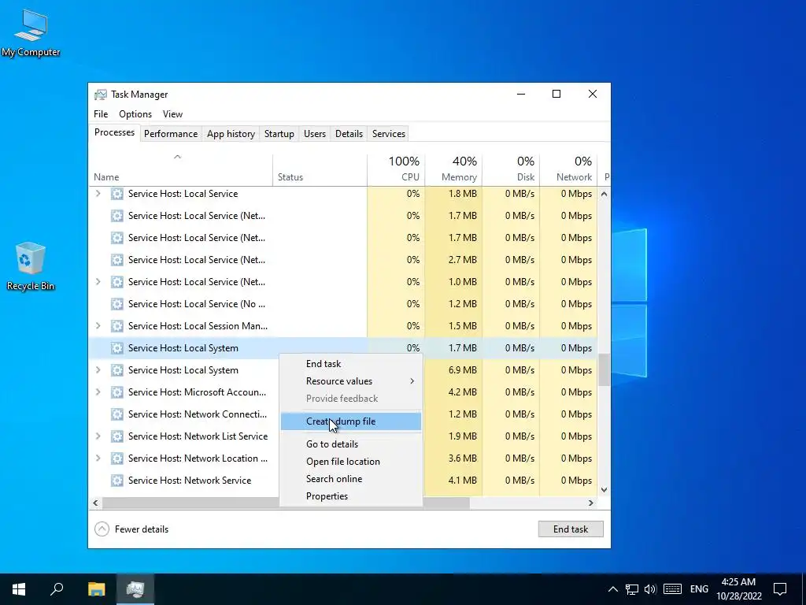Viewport: 806px width, 605px height.
Task: Choose Create dump file in context menu
Action: pyautogui.click(x=351, y=421)
